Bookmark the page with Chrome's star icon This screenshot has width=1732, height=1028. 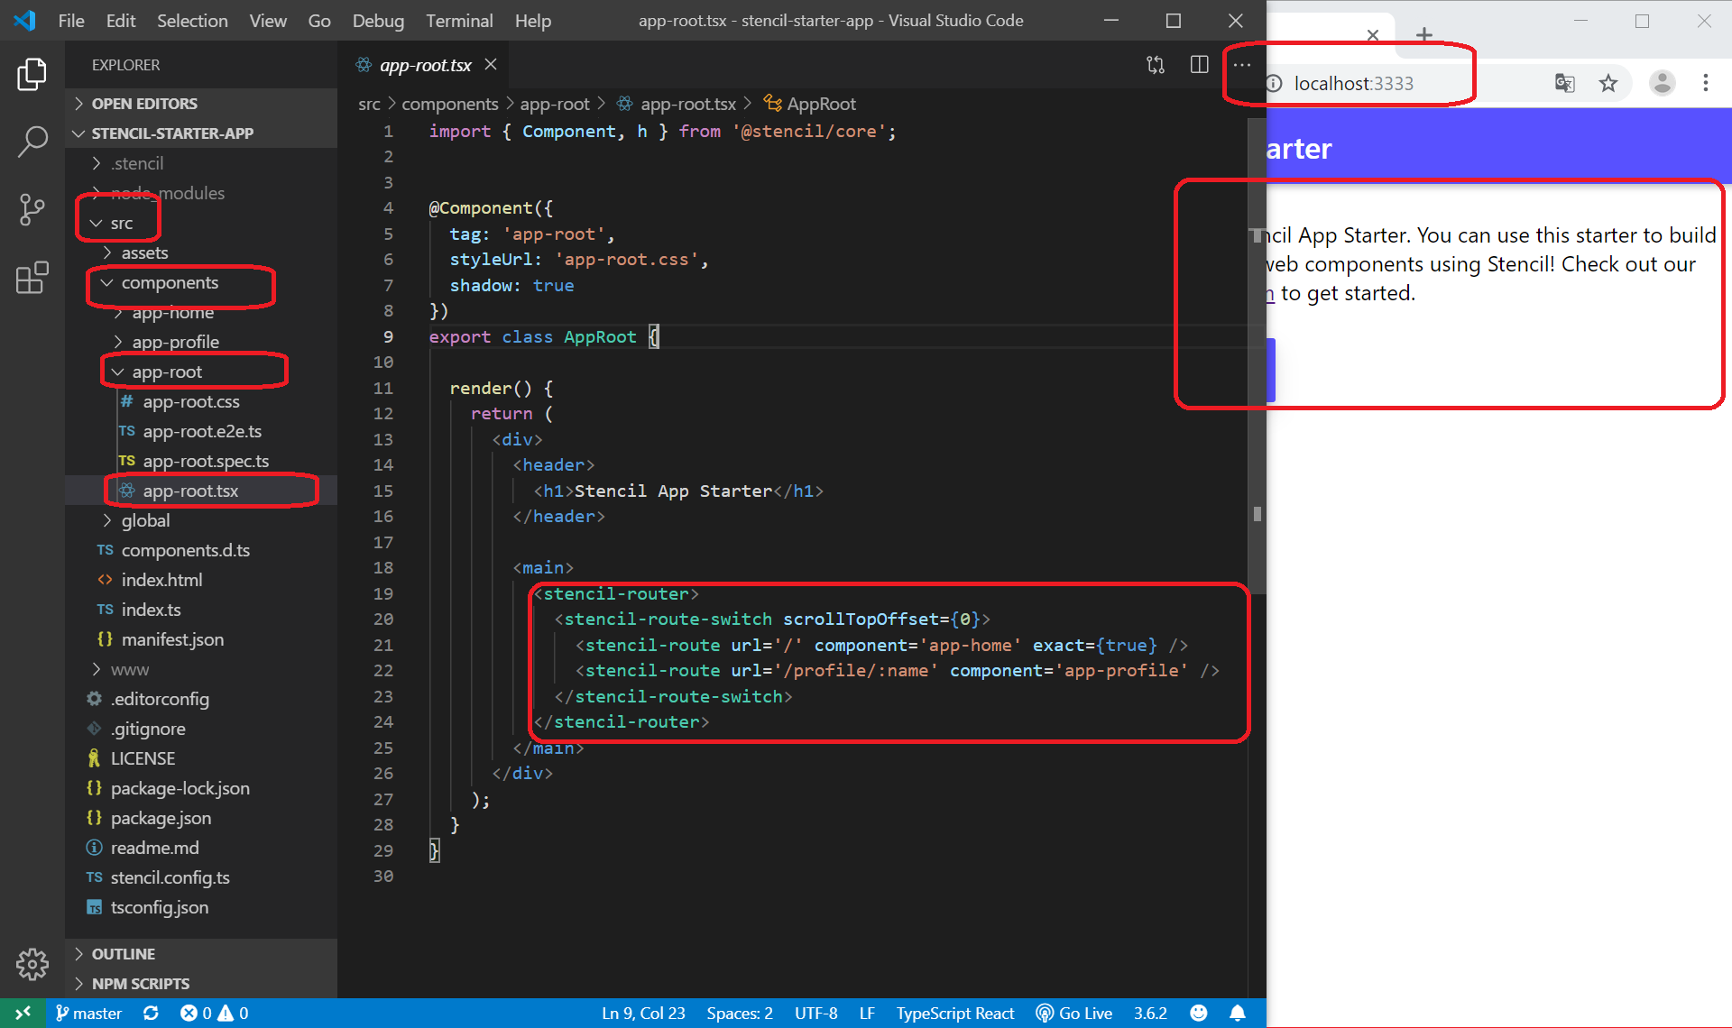(x=1608, y=84)
